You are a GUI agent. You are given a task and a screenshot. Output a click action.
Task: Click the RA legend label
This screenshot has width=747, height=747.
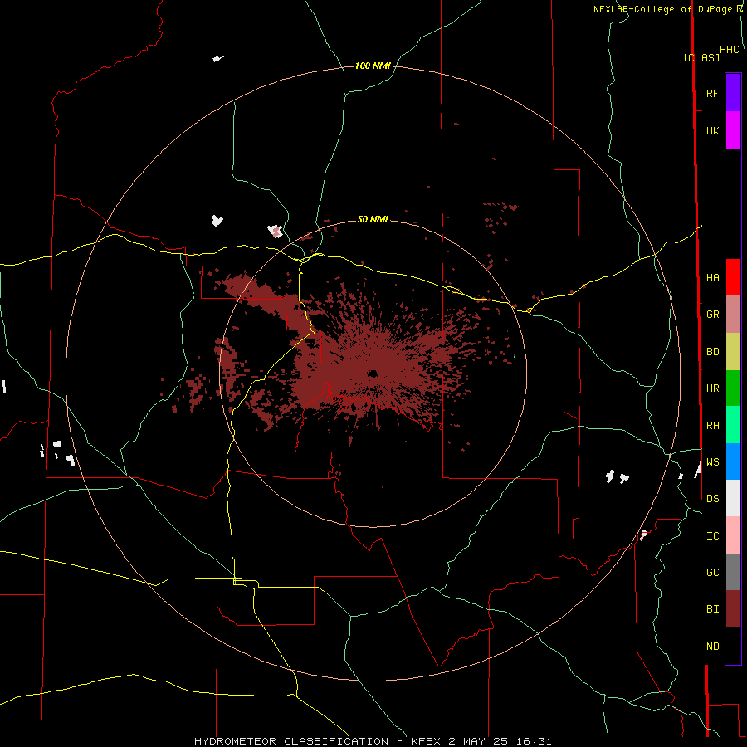[712, 426]
